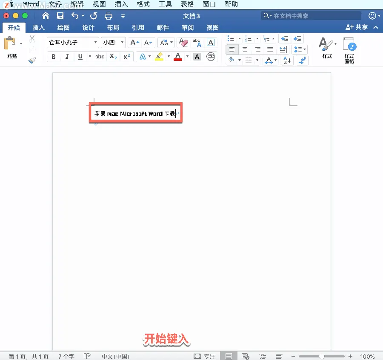Toggle strikethrough abc formatting
383x360 pixels.
(100, 57)
